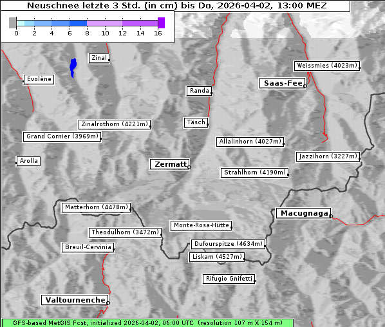Select the Saas-Fee label
Viewport: 385px width, 327px height.
pos(282,83)
